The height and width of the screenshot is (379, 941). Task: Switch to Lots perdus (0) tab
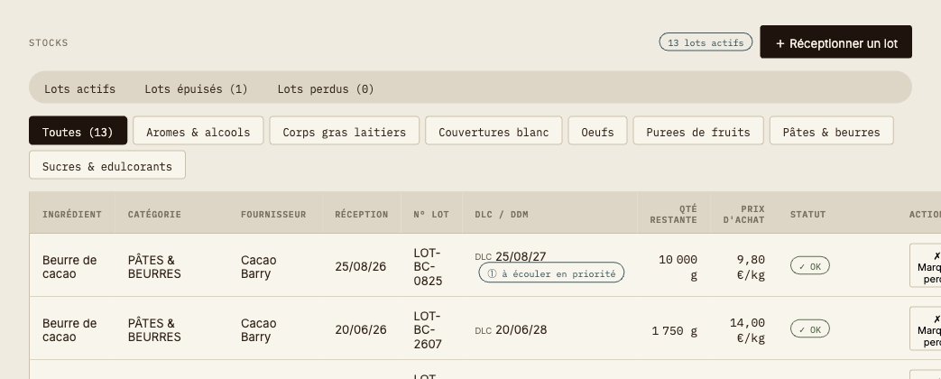(x=326, y=89)
